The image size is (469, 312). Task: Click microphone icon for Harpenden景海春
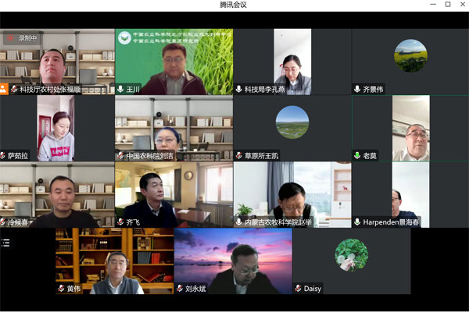(357, 222)
